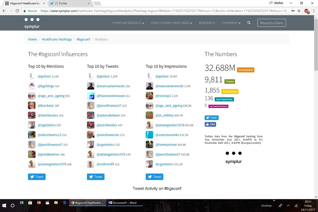Viewport: 318px width, 212px height.
Task: Expand the Healthcare Hashtags dropdown
Action: [171, 23]
